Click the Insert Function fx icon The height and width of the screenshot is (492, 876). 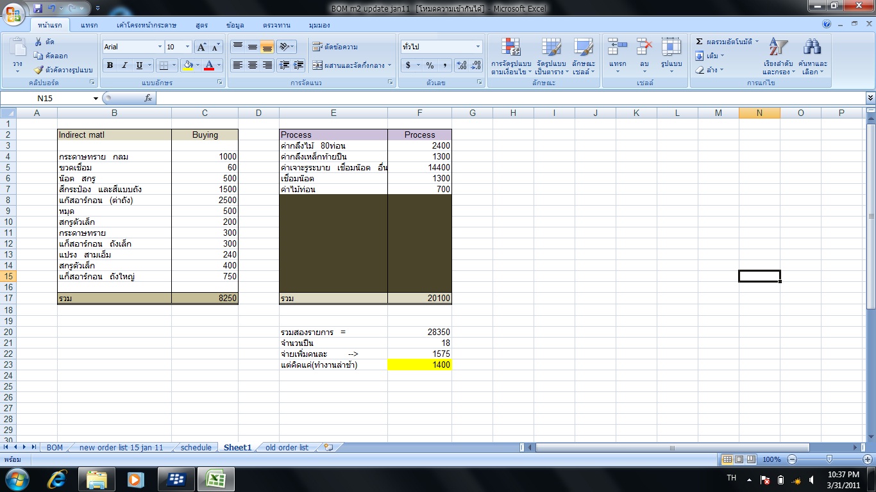pos(148,98)
